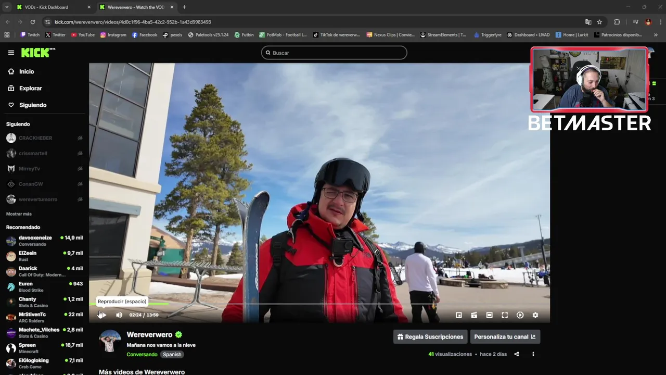Image resolution: width=666 pixels, height=375 pixels.
Task: Click the KICK logo
Action: click(38, 53)
